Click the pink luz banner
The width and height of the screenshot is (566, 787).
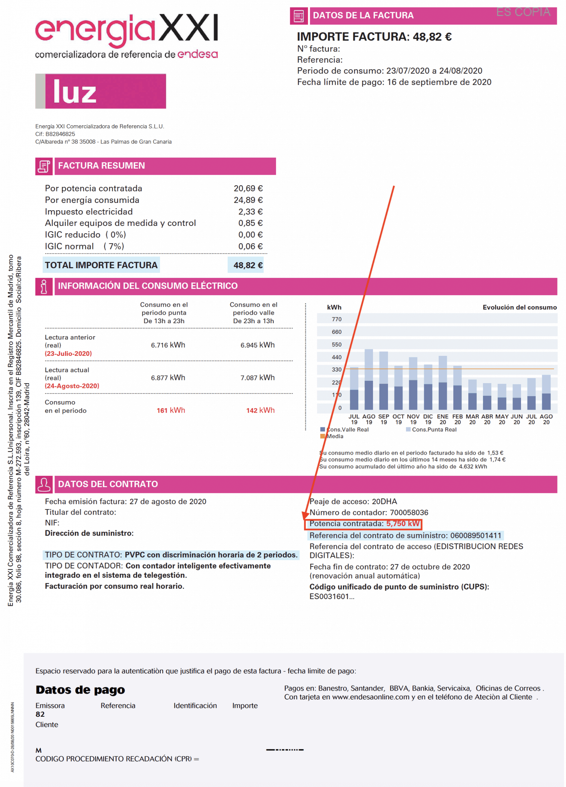[101, 91]
